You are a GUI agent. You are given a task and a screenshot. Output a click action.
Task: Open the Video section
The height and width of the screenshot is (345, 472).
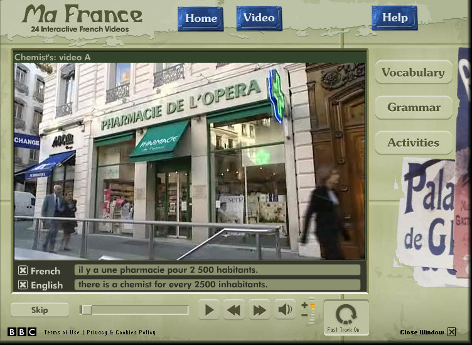coord(259,18)
